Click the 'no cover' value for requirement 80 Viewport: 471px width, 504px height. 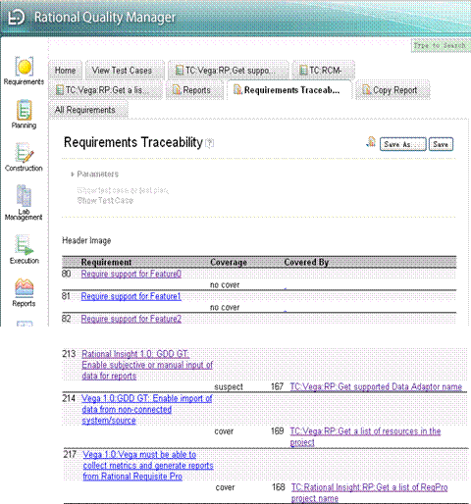(225, 285)
